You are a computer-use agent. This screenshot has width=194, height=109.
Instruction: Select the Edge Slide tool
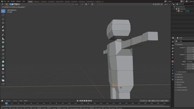click(x=3, y=73)
